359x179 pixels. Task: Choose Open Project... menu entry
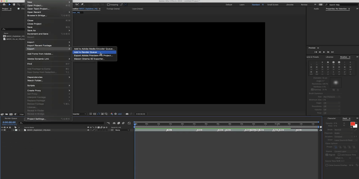point(48,5)
